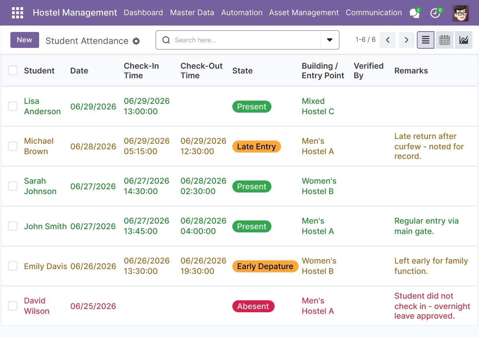Viewport: 479px width, 337px height.
Task: Check the Sarah Johnson row checkbox
Action: click(13, 186)
